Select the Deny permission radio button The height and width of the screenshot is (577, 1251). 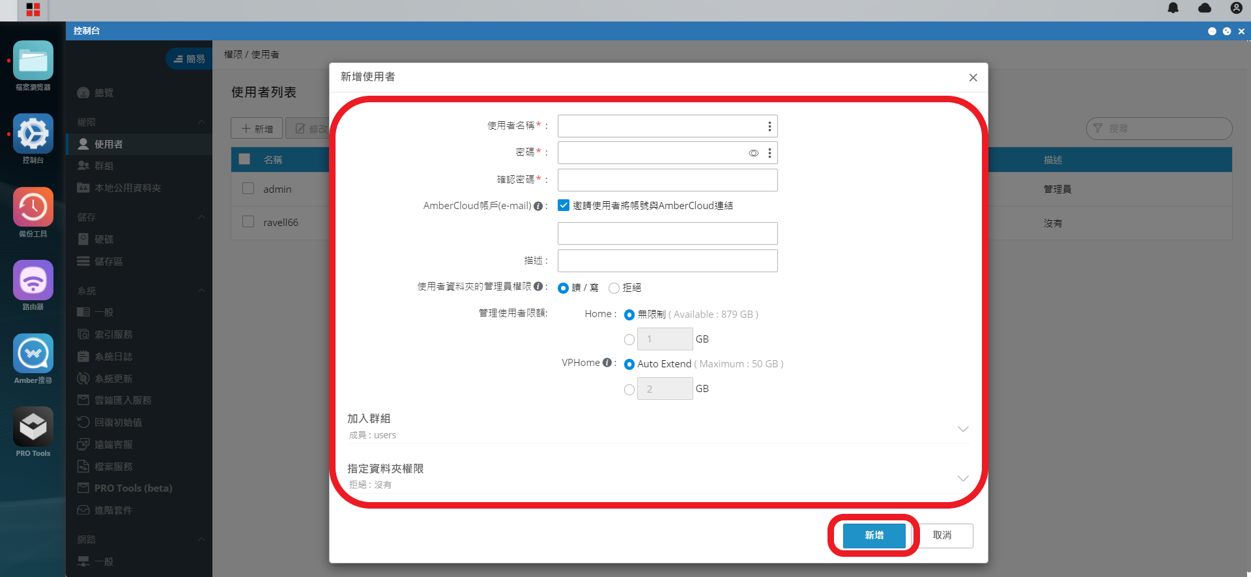[x=614, y=288]
